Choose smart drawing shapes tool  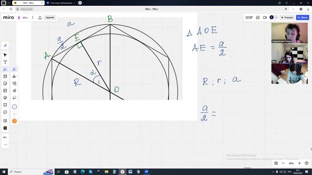point(14,83)
